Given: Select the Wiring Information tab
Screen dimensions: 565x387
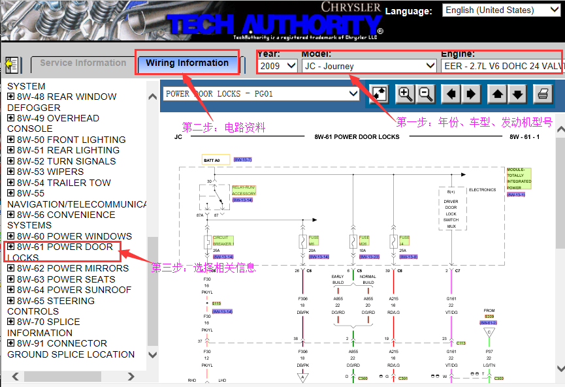Looking at the screenshot, I should [187, 63].
